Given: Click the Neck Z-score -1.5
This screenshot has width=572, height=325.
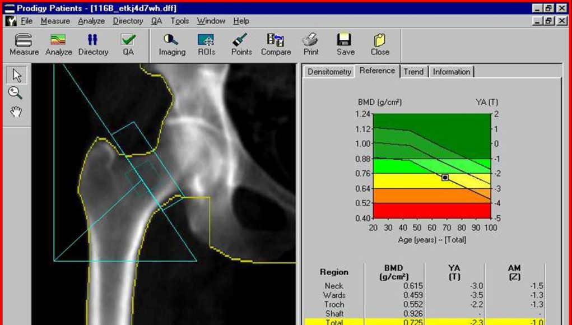Looking at the screenshot, I should coord(537,286).
